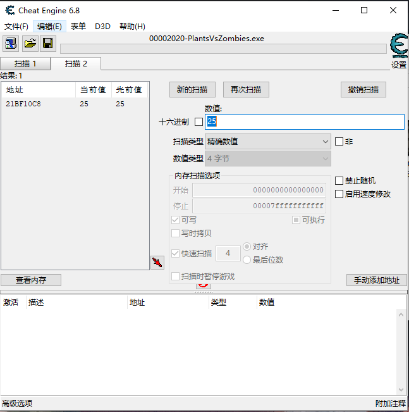Open the process list icon
The width and height of the screenshot is (409, 412).
pos(11,44)
